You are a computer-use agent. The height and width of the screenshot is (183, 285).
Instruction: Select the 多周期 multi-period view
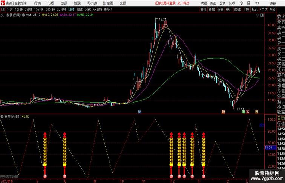(97, 9)
